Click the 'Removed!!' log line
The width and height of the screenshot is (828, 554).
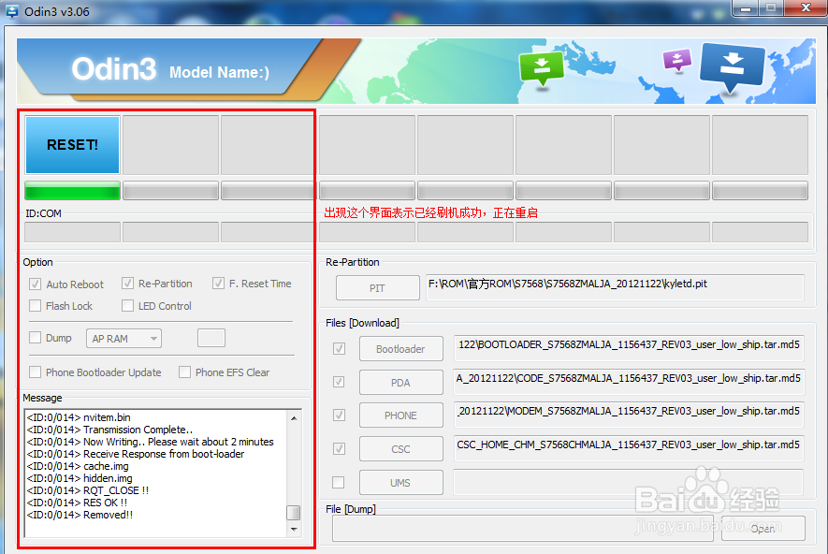(x=80, y=515)
